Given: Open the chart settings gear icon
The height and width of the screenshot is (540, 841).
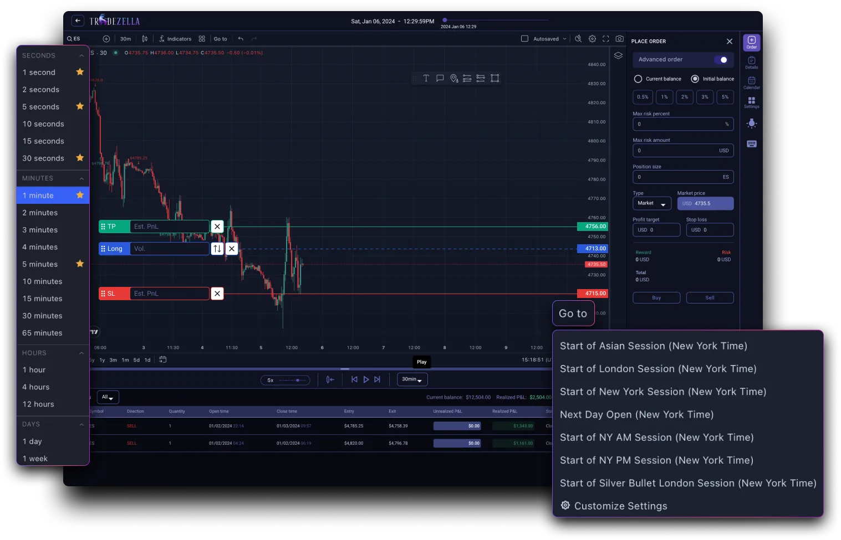Looking at the screenshot, I should (592, 39).
